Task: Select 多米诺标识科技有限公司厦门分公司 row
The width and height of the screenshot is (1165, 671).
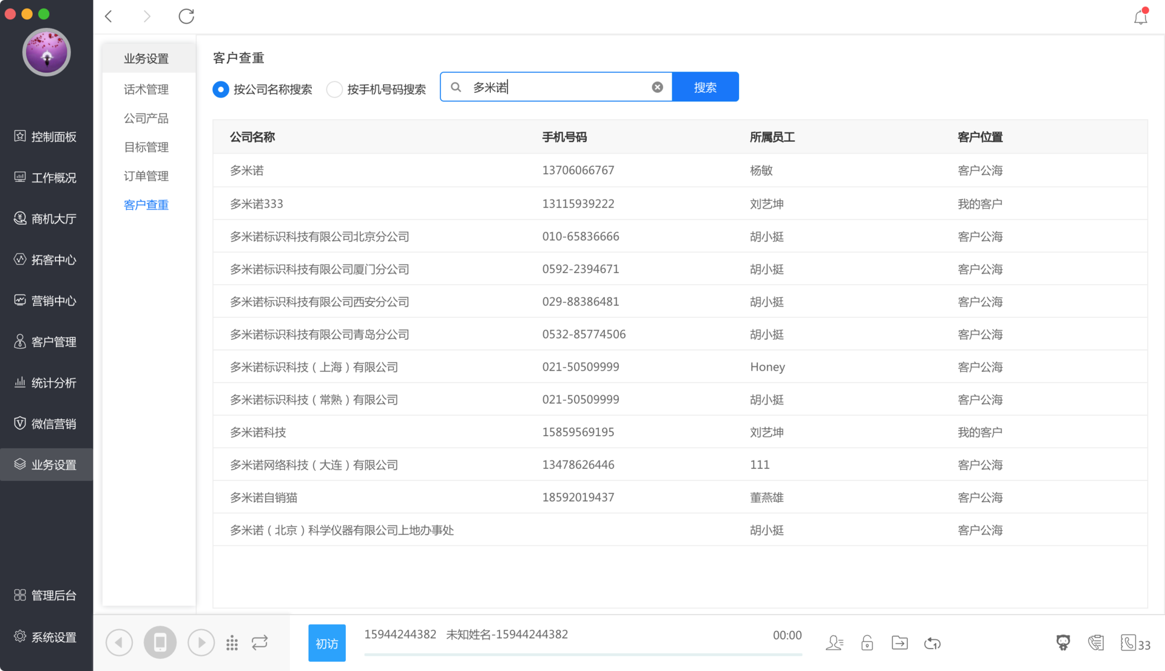Action: click(680, 269)
